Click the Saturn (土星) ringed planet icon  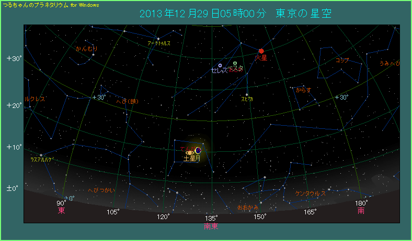pos(190,152)
